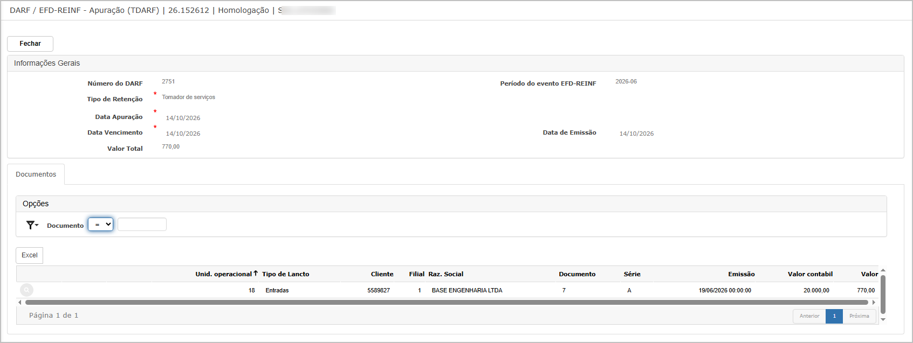This screenshot has height=343, width=913.
Task: Sort by the Cliente column header
Action: (382, 274)
